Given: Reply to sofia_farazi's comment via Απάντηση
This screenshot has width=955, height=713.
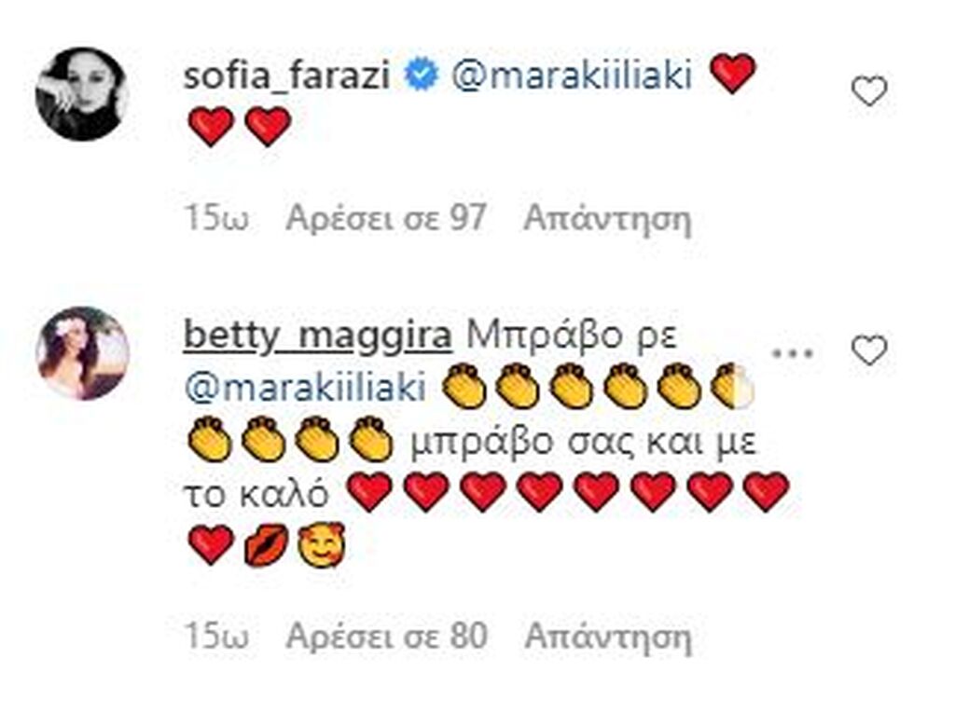Looking at the screenshot, I should (x=607, y=219).
